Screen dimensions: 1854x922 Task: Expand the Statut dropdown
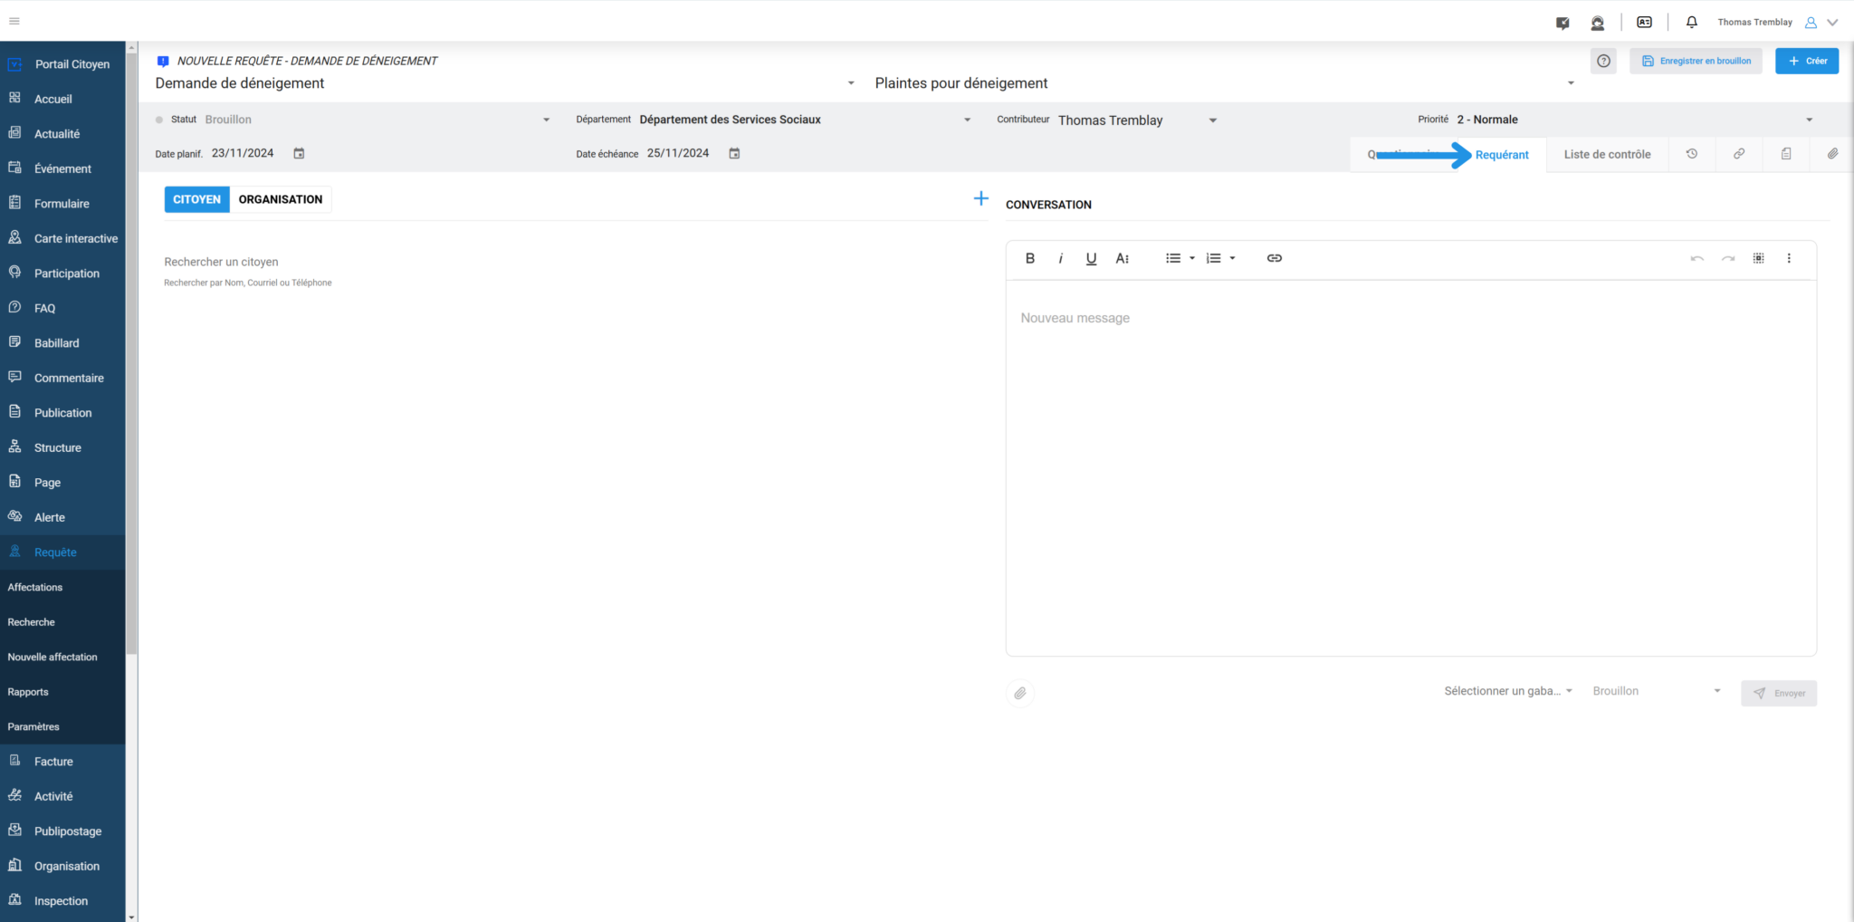(x=546, y=120)
